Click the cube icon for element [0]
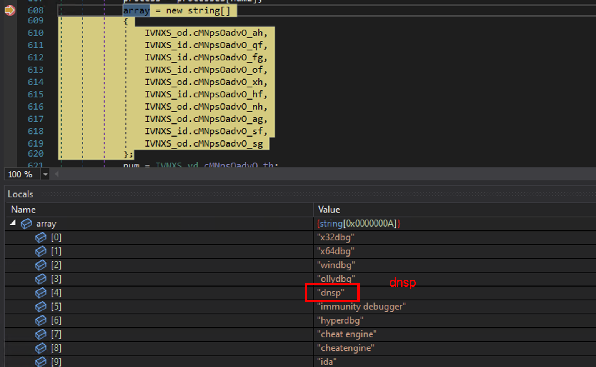This screenshot has width=596, height=367. [41, 237]
